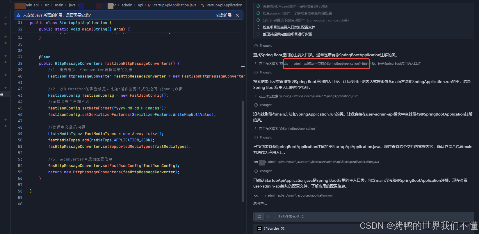Click the tools icon beside @Builder
Viewport: 479px width, 234px height.
283,228
